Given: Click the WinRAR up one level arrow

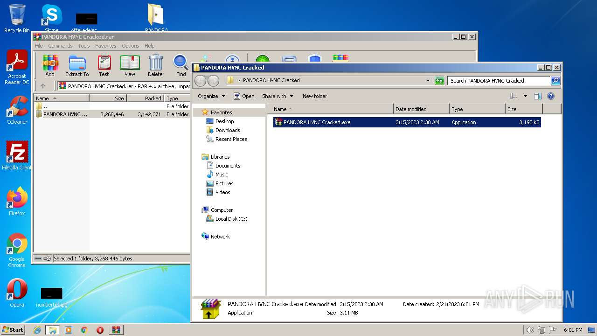Looking at the screenshot, I should pos(43,86).
